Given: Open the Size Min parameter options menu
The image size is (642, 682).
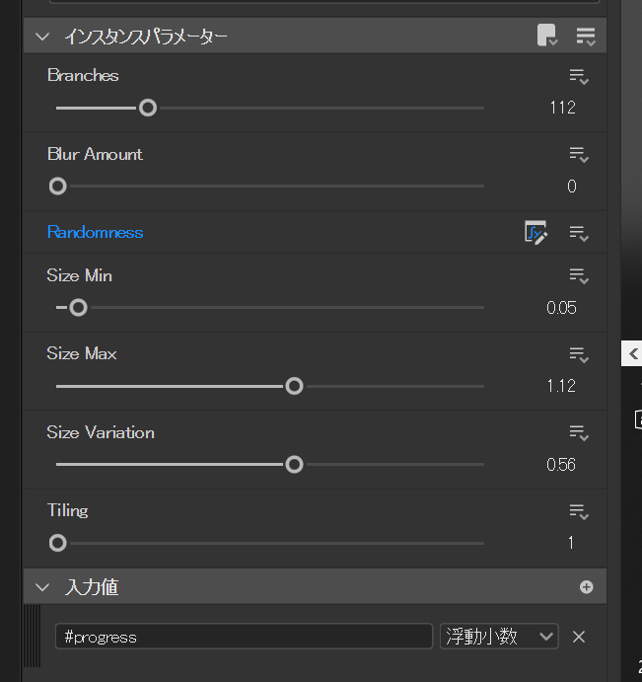Looking at the screenshot, I should click(579, 276).
